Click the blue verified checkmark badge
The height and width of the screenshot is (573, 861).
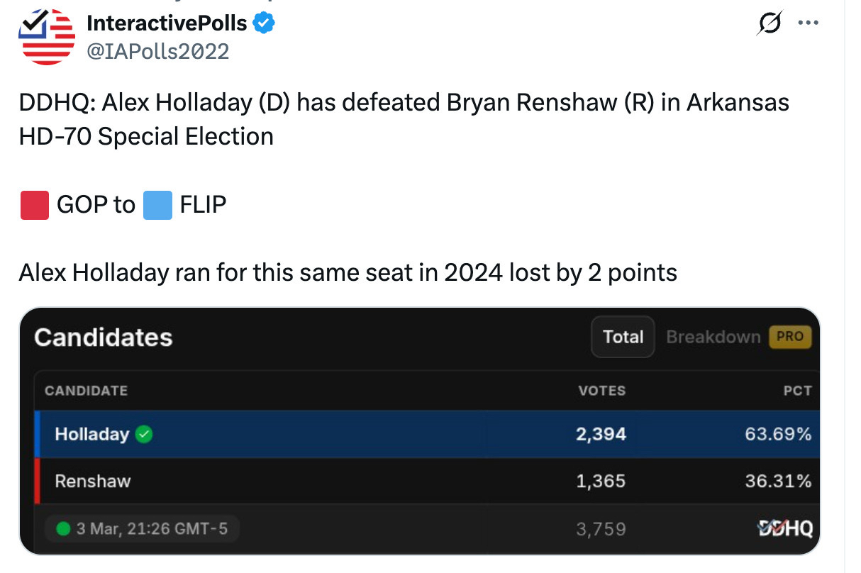(x=265, y=23)
